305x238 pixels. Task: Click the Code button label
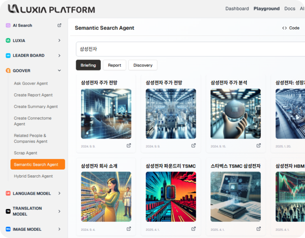[x=294, y=28]
